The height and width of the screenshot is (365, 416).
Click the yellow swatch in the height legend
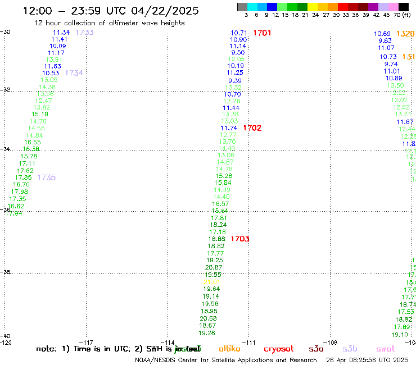[313, 7]
